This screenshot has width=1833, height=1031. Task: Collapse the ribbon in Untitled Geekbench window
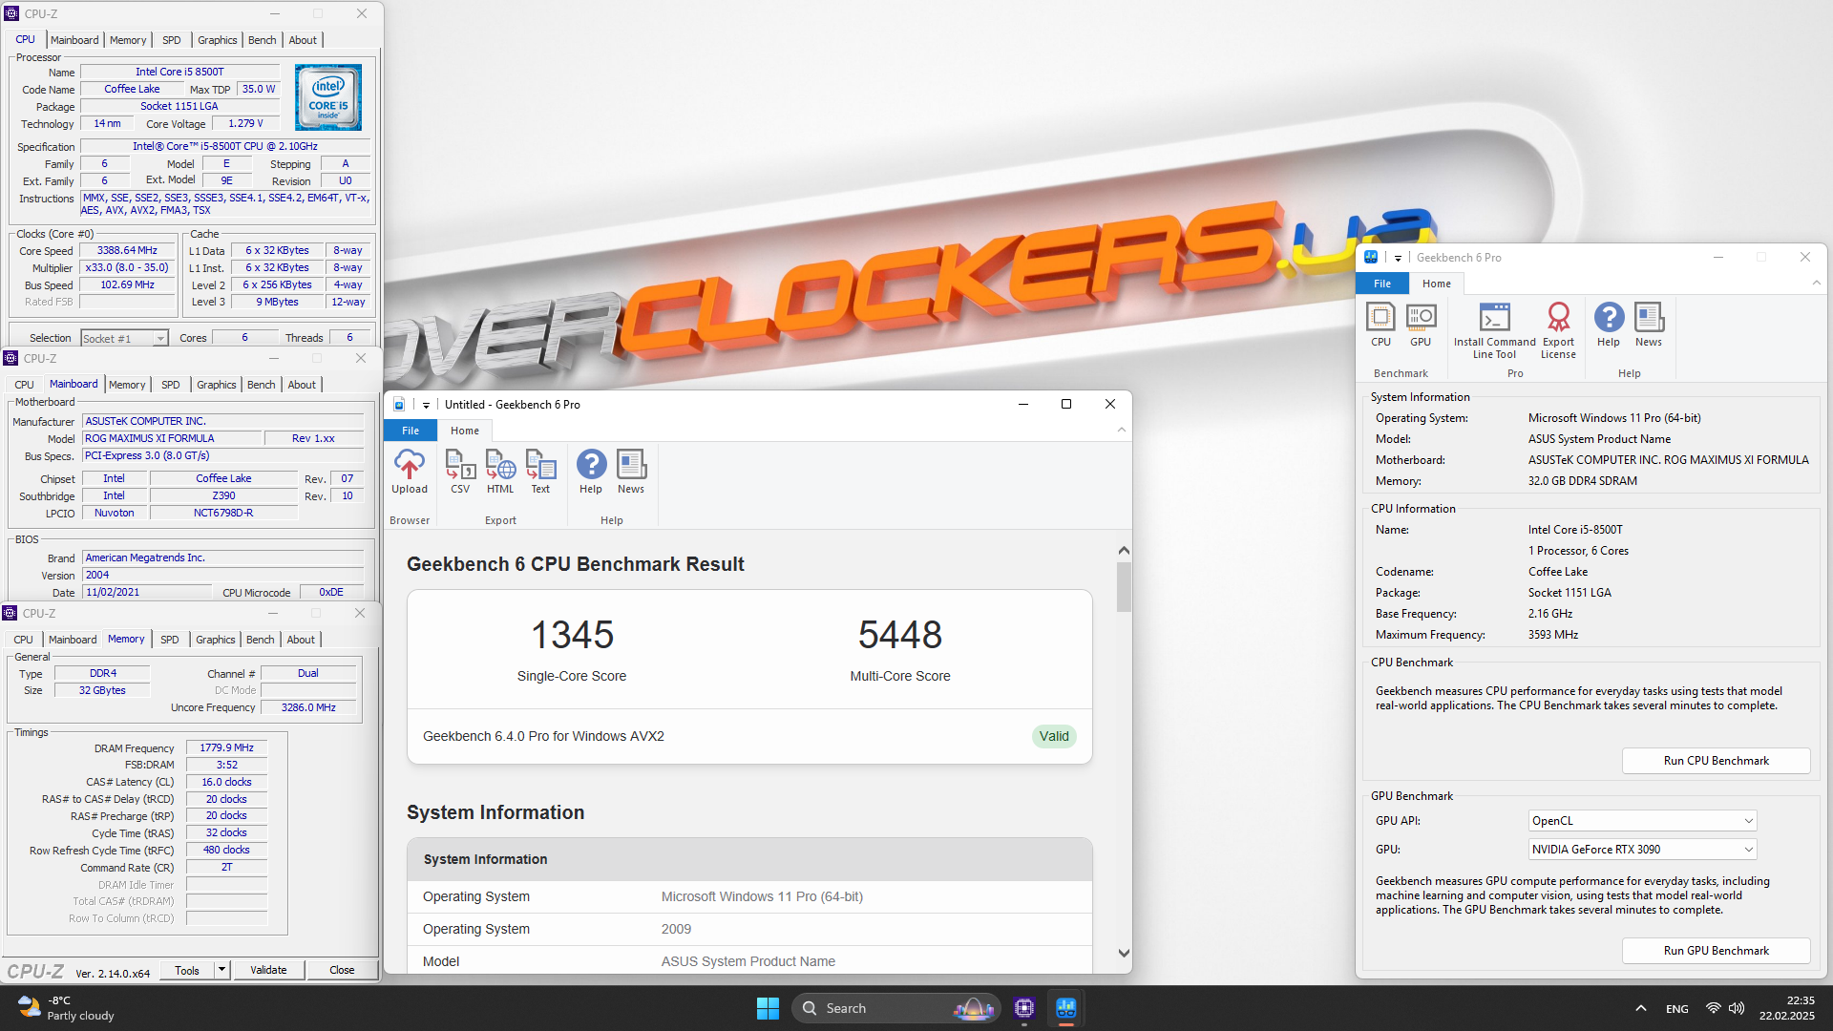[x=1122, y=431]
